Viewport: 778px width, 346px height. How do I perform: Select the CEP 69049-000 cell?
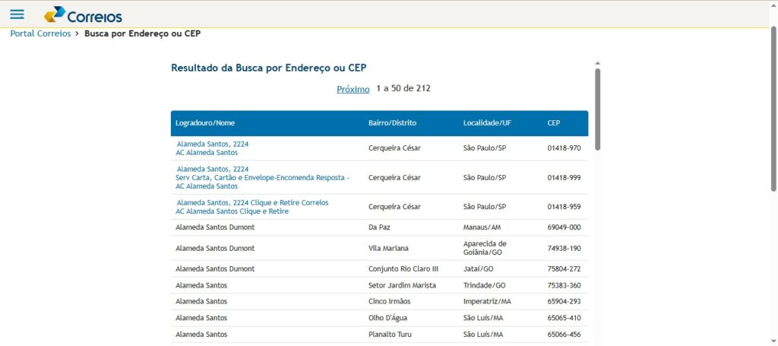564,227
